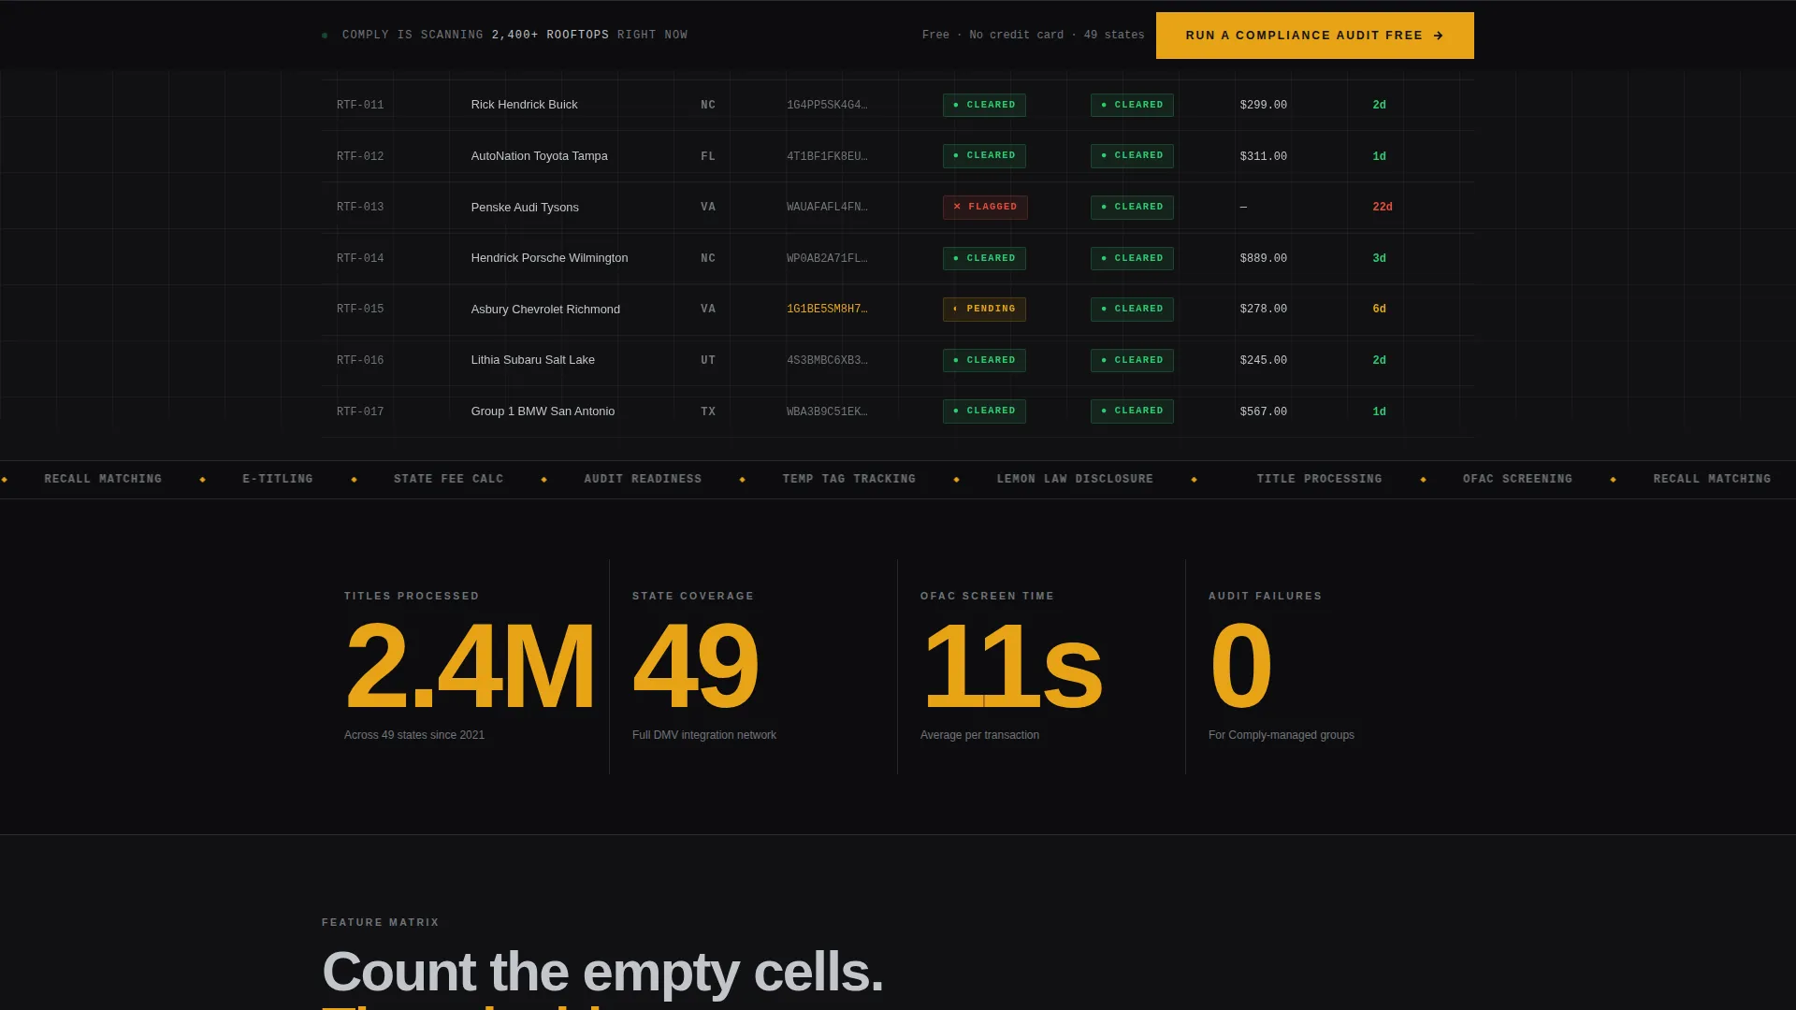Image resolution: width=1796 pixels, height=1010 pixels.
Task: Click the red Flagged badge for Penske Audi Tysons
Action: [x=985, y=208]
